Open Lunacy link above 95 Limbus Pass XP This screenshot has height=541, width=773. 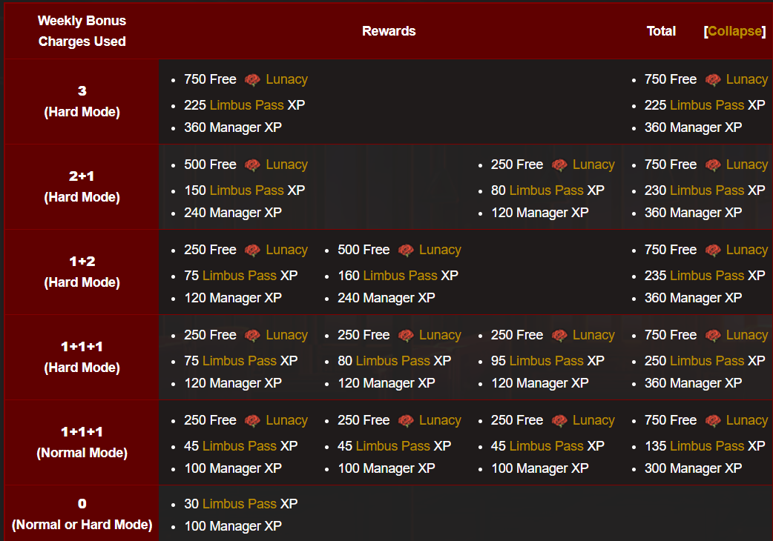593,335
